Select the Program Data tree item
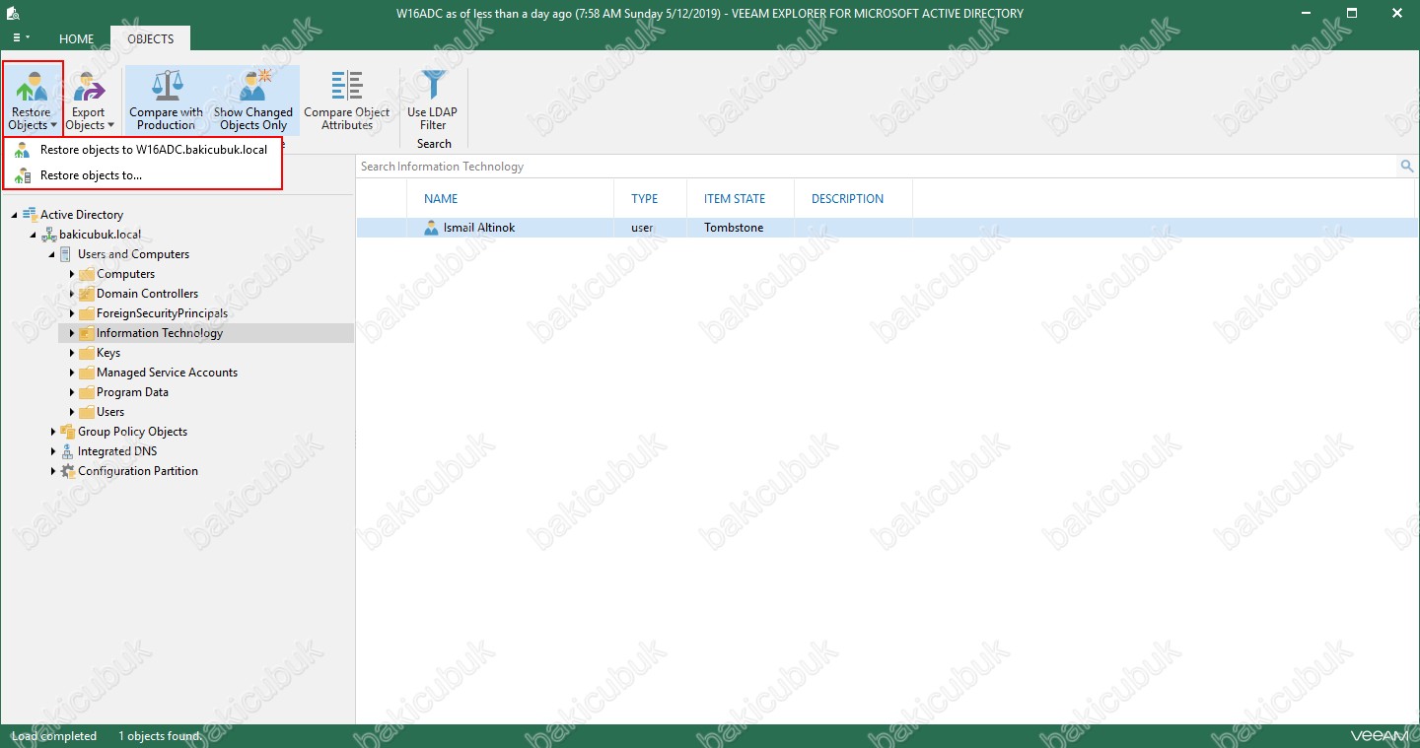 pos(132,392)
